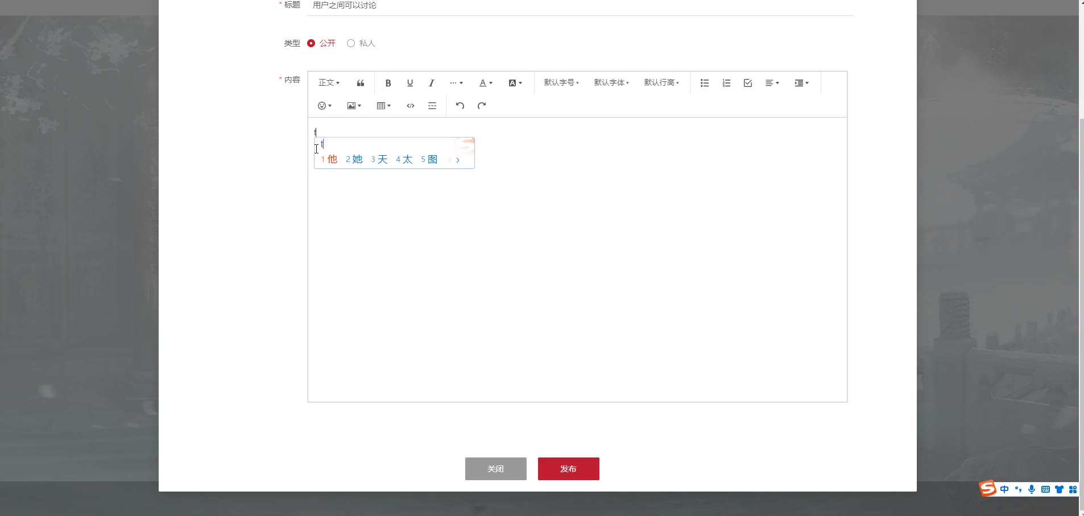Choose IME candidate 5 图
This screenshot has height=516, width=1084.
click(x=429, y=159)
